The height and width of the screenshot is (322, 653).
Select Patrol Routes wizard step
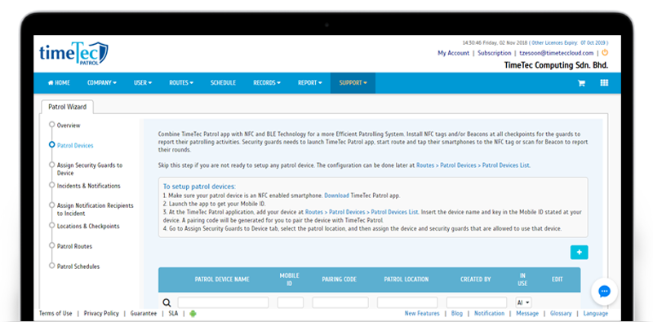(x=74, y=246)
